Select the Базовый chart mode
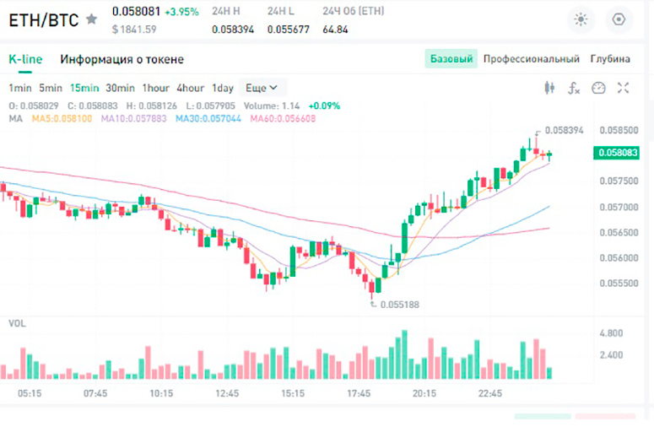 coord(451,59)
